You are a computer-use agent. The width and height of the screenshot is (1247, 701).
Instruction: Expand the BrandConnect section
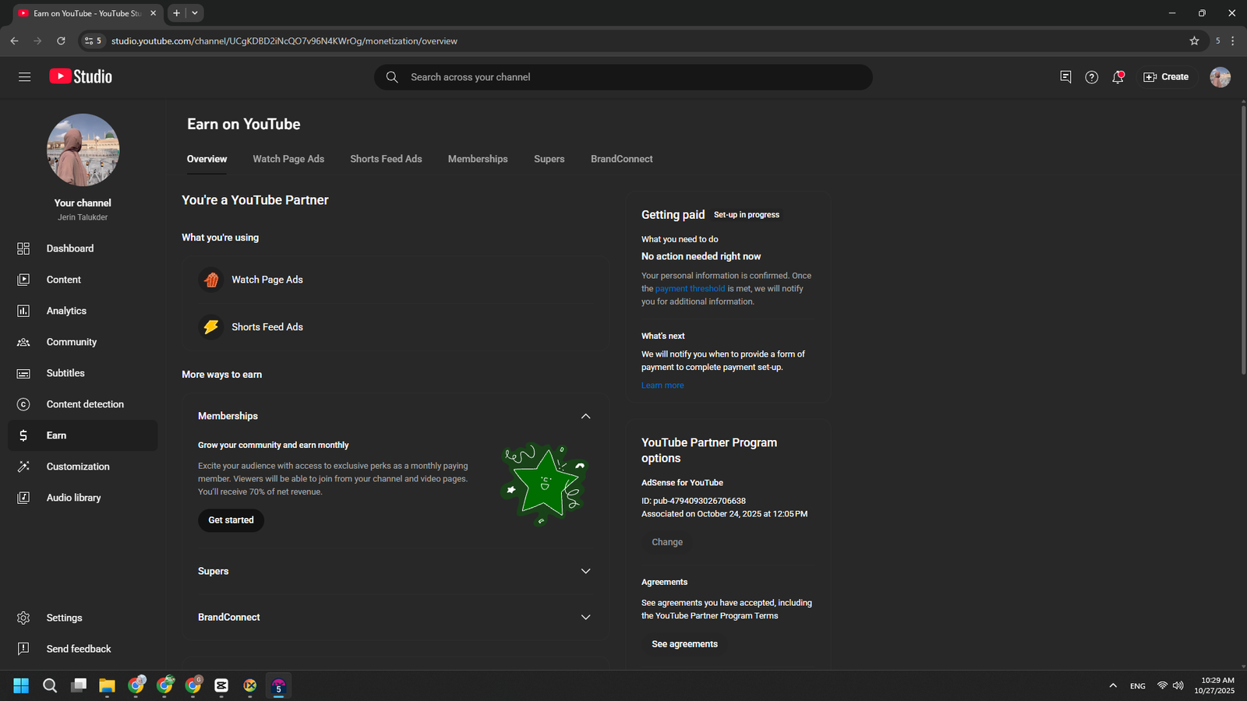pyautogui.click(x=585, y=617)
